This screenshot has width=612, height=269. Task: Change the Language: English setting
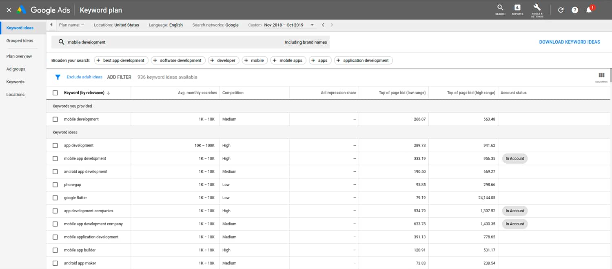coord(166,25)
